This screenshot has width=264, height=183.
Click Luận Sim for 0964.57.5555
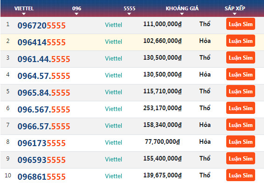pyautogui.click(x=241, y=74)
